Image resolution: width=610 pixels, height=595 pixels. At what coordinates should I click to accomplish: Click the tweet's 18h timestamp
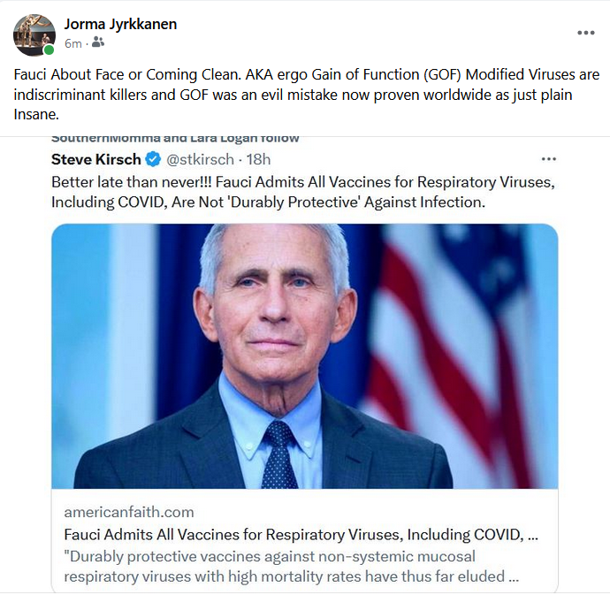tap(257, 159)
